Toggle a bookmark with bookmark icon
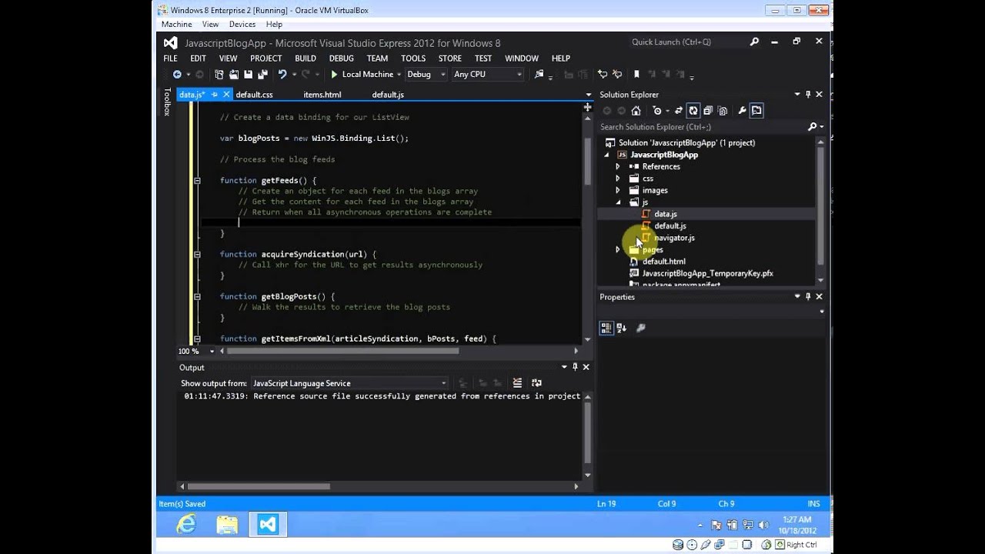This screenshot has height=554, width=985. pos(636,75)
